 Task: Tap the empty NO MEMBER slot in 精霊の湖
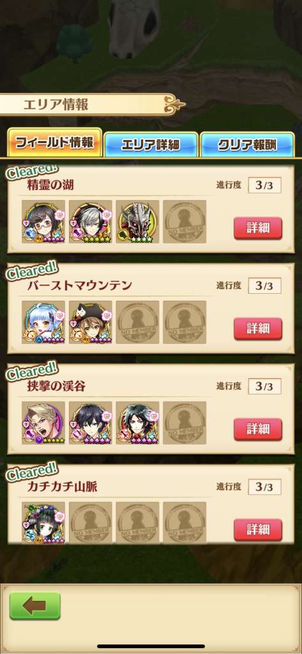(185, 222)
